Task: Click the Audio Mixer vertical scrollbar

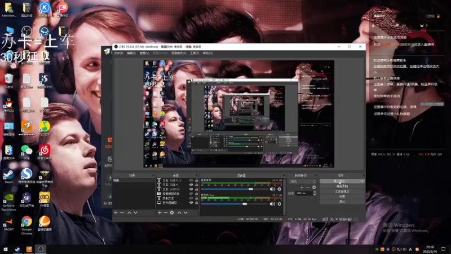Action: (284, 197)
